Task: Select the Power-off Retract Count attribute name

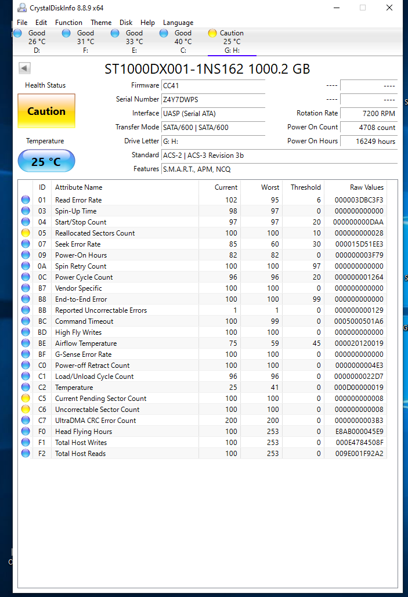Action: (x=92, y=366)
